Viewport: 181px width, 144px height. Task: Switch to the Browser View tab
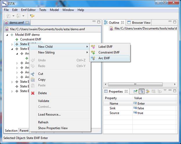[x=141, y=23]
